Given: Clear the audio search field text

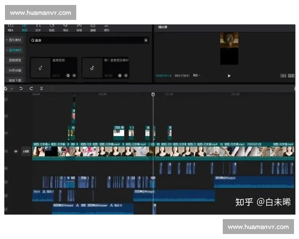Looking at the screenshot, I should [146, 40].
